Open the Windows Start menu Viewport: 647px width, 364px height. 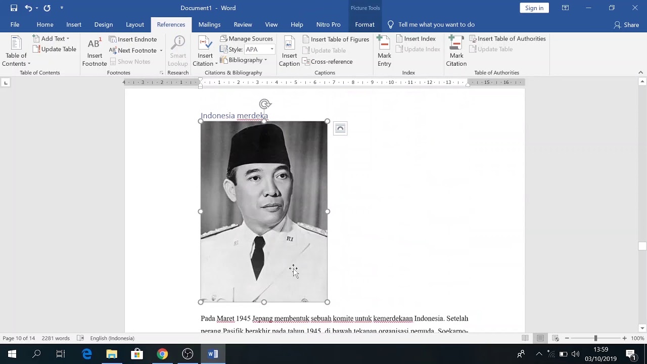(x=12, y=354)
